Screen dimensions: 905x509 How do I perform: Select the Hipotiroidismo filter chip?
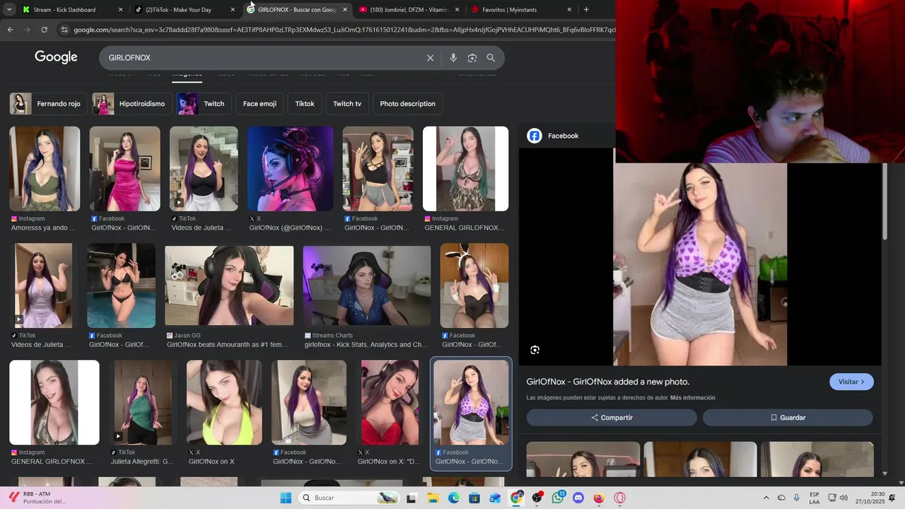132,104
